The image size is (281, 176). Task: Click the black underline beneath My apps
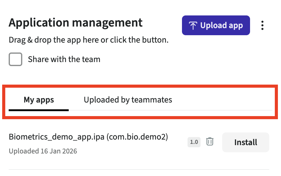[39, 110]
